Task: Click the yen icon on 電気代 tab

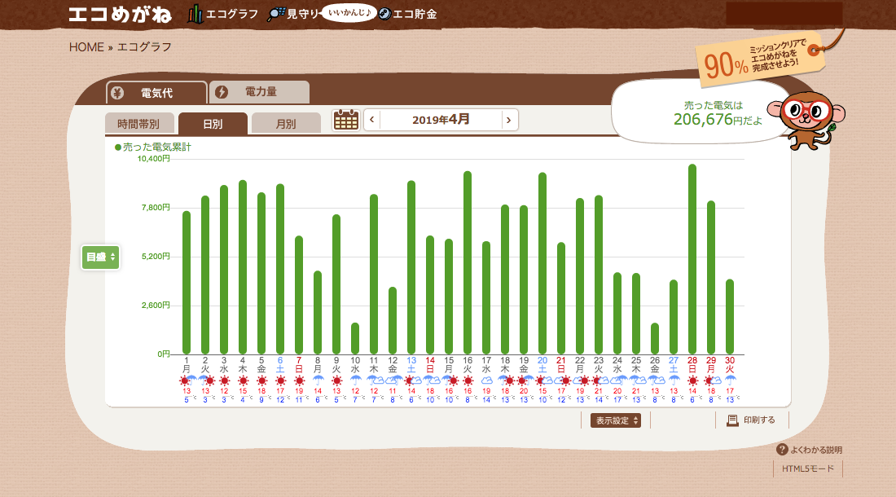Action: pos(117,93)
